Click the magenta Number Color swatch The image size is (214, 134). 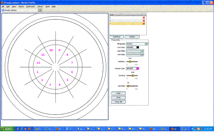coord(138,68)
